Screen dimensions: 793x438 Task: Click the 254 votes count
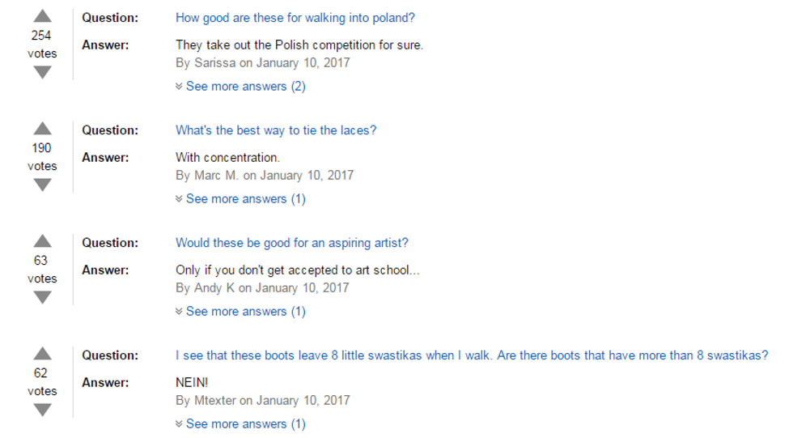(42, 36)
